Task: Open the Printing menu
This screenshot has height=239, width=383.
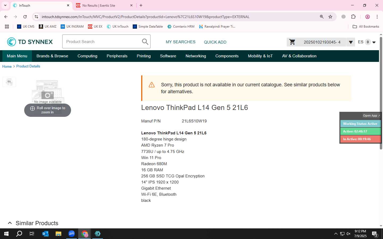Action: (144, 56)
